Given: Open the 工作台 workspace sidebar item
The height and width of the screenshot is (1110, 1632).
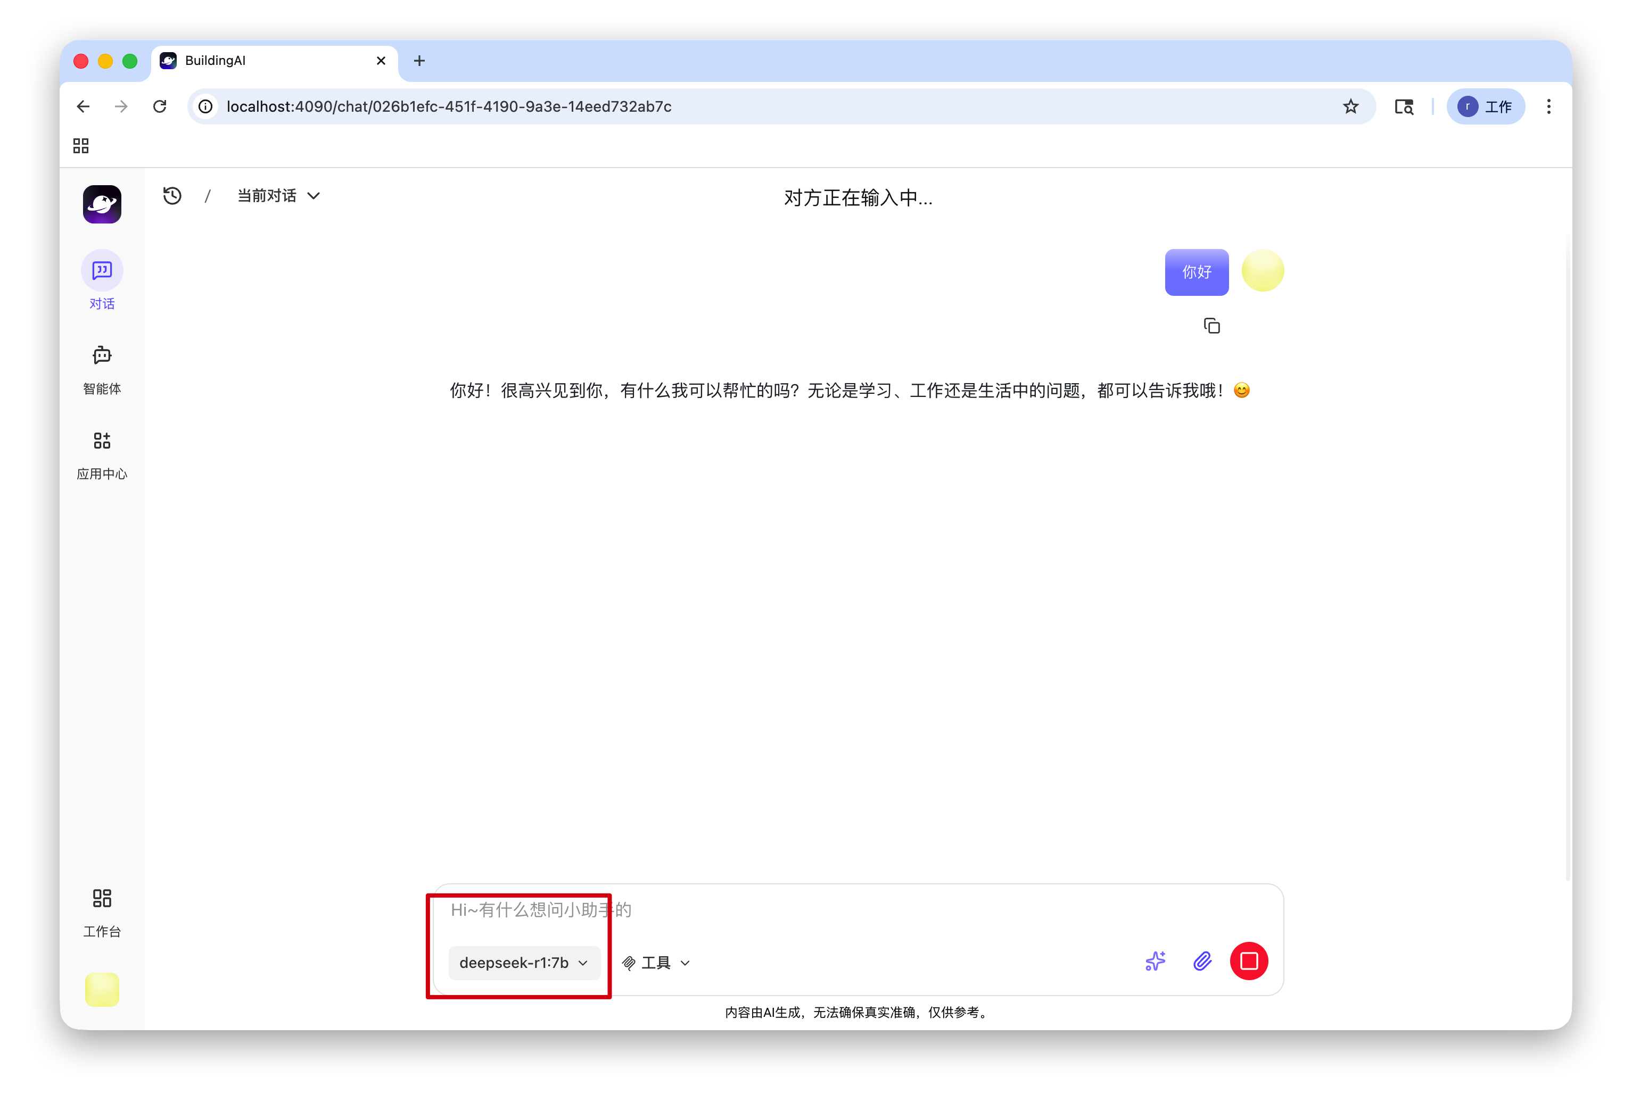Looking at the screenshot, I should coord(102,913).
